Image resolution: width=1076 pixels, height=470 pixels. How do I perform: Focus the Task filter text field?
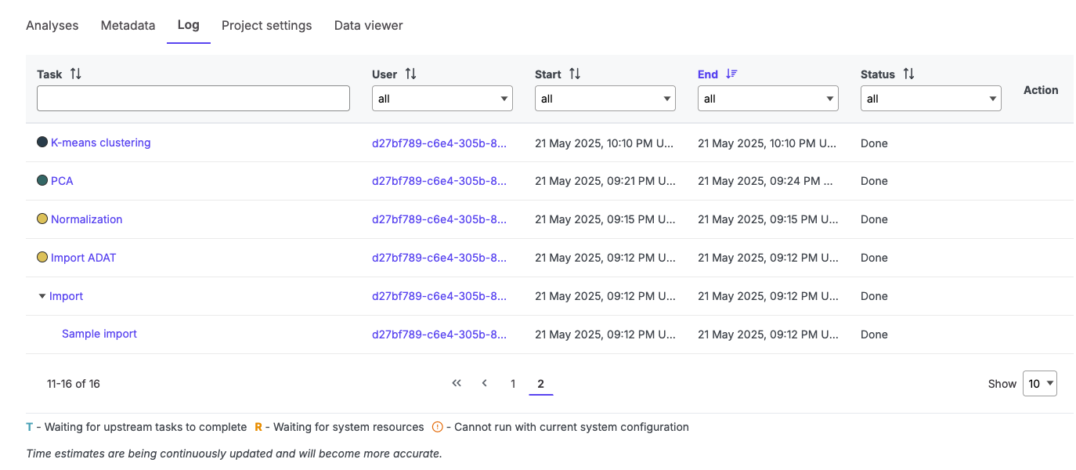tap(193, 99)
